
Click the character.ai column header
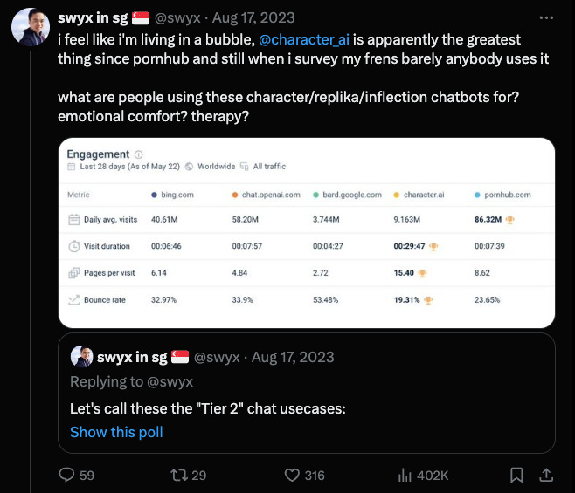tap(424, 195)
